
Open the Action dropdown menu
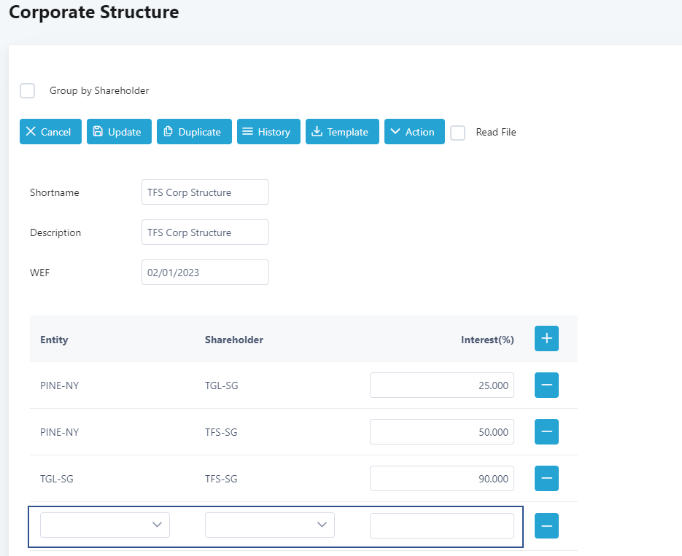(x=414, y=132)
